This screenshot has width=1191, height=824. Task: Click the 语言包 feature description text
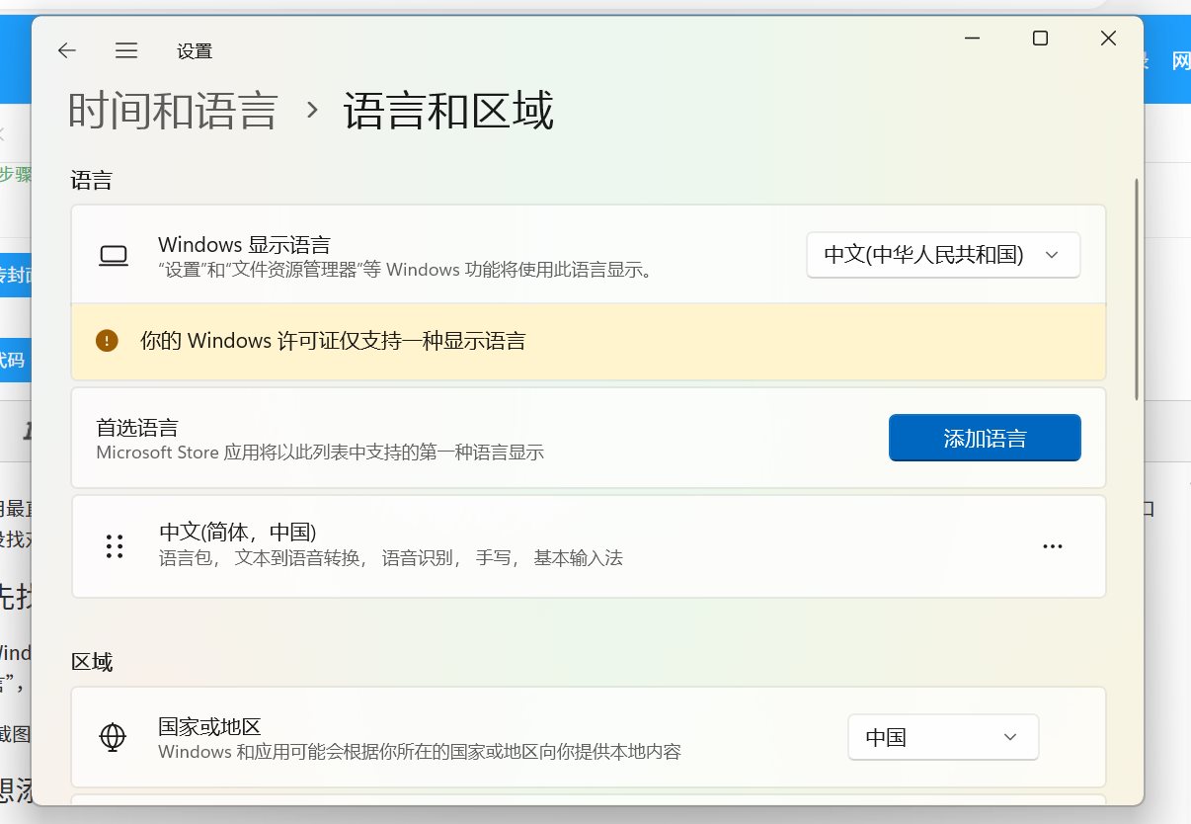[x=391, y=558]
